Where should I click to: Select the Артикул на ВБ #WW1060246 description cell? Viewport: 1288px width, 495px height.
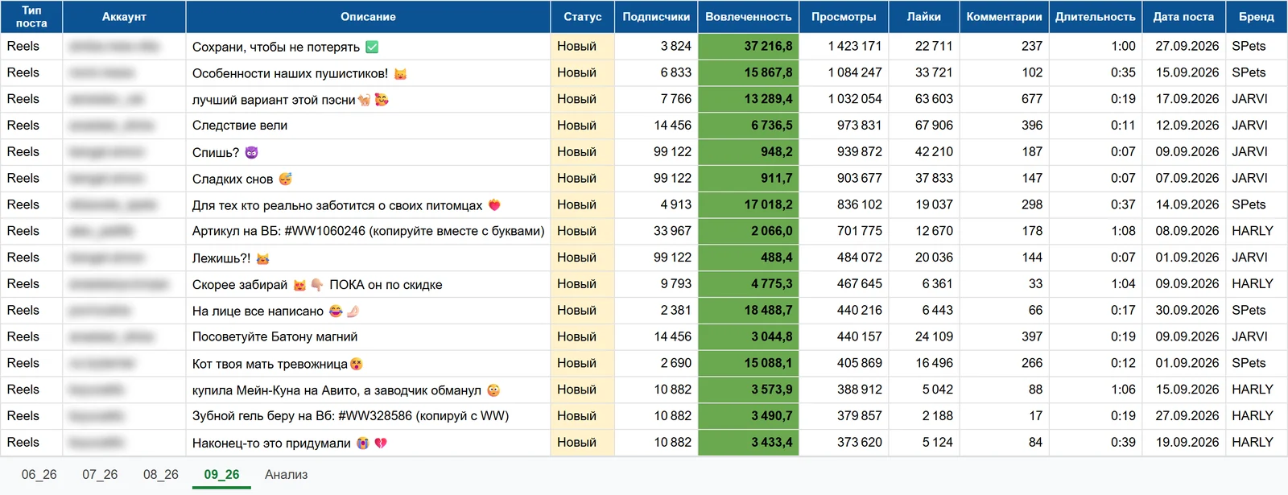pyautogui.click(x=368, y=231)
